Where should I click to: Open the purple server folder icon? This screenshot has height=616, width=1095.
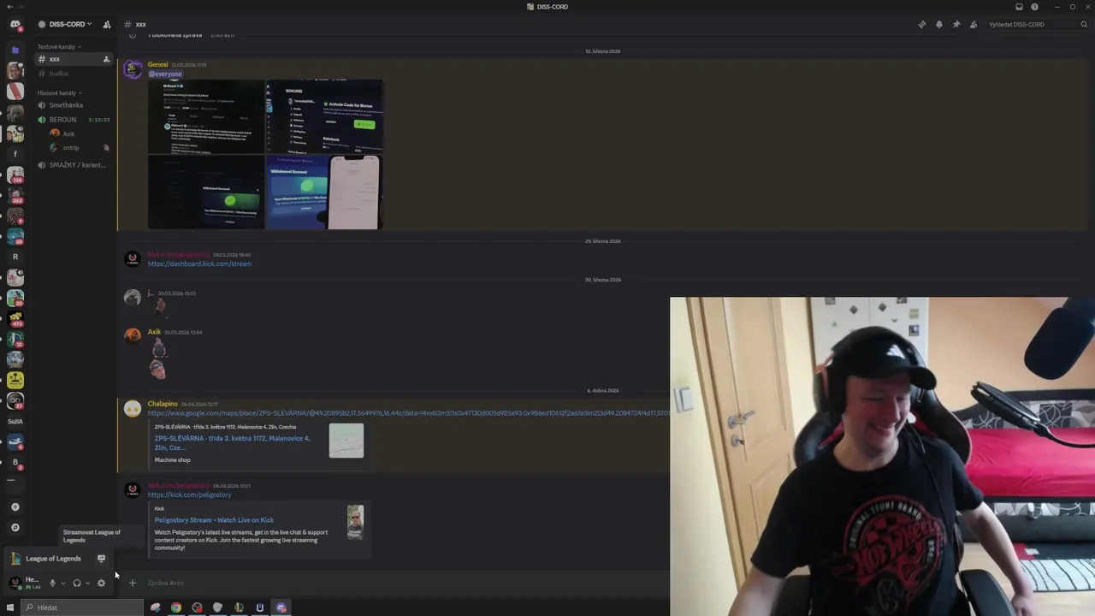pyautogui.click(x=15, y=50)
